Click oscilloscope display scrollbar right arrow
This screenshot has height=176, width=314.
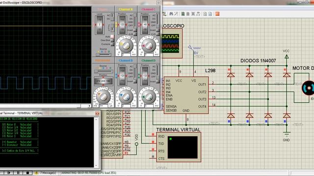(89, 106)
